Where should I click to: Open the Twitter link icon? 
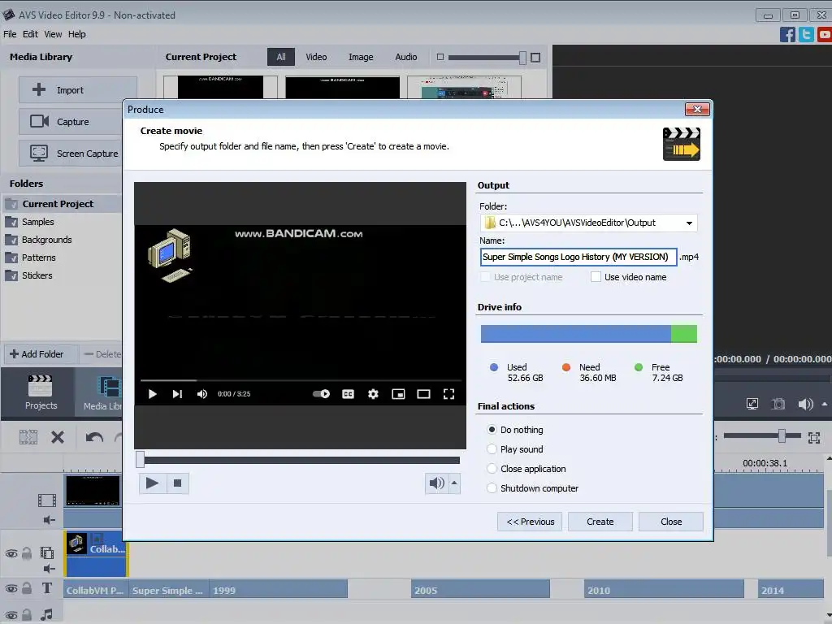[806, 34]
